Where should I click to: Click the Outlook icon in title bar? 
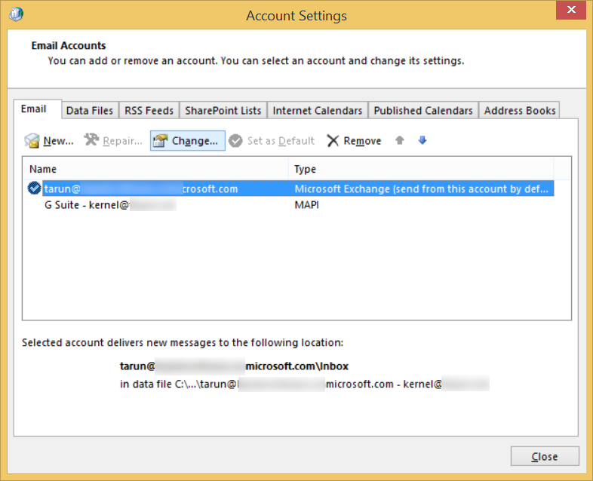click(17, 14)
